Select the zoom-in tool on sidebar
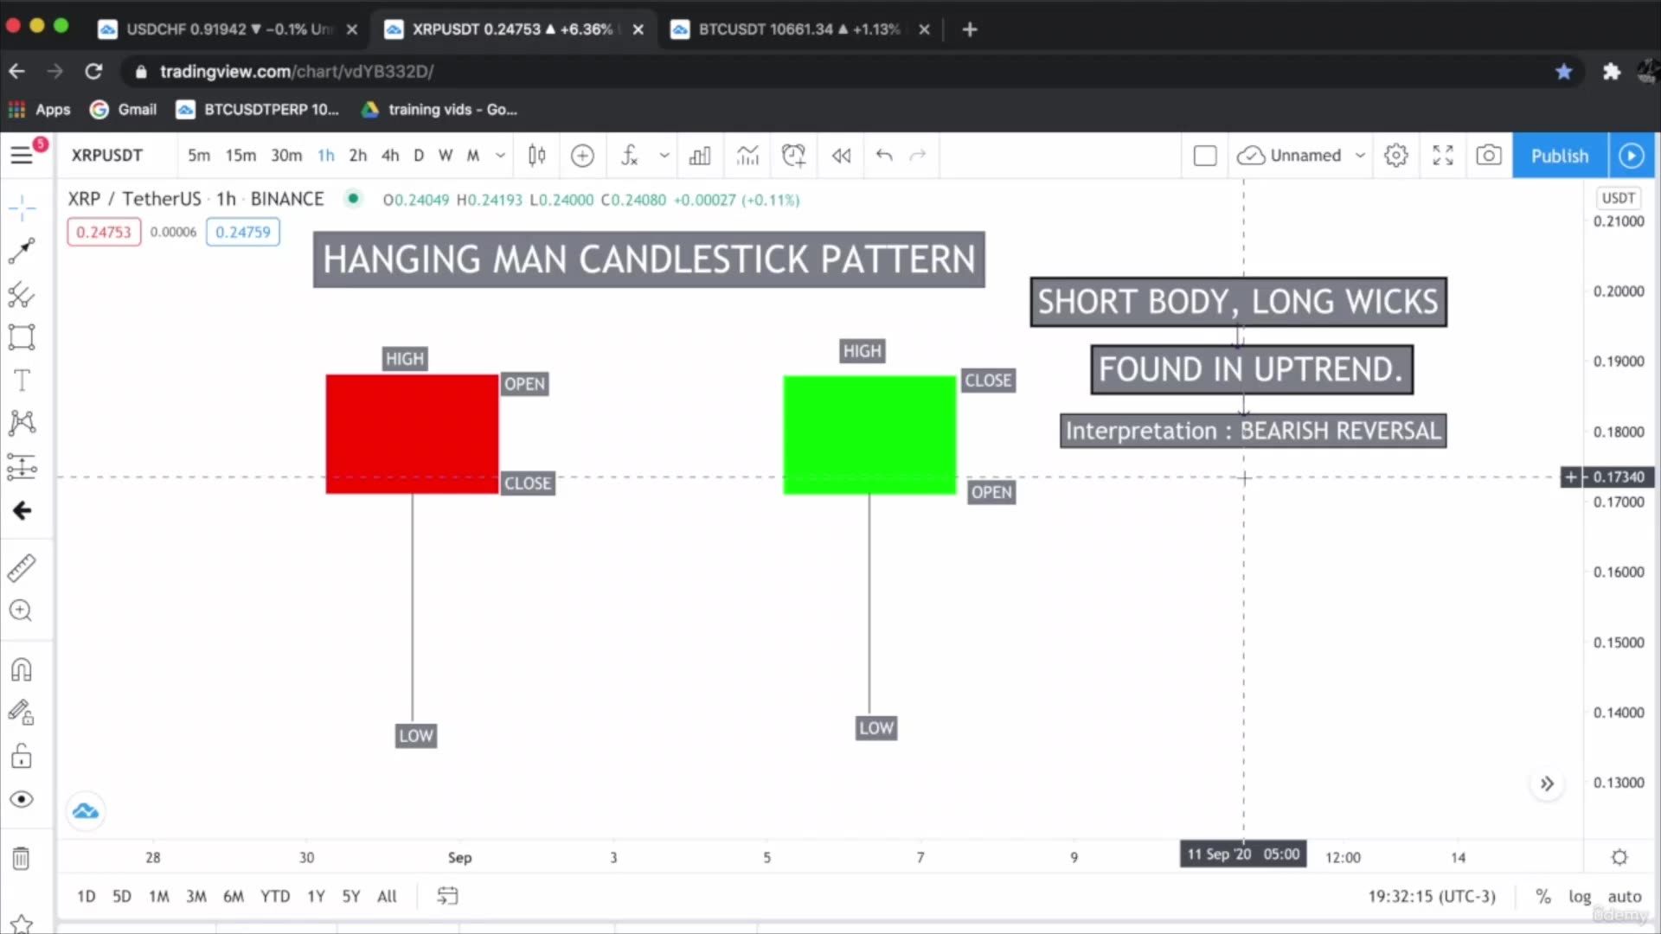 pyautogui.click(x=22, y=611)
